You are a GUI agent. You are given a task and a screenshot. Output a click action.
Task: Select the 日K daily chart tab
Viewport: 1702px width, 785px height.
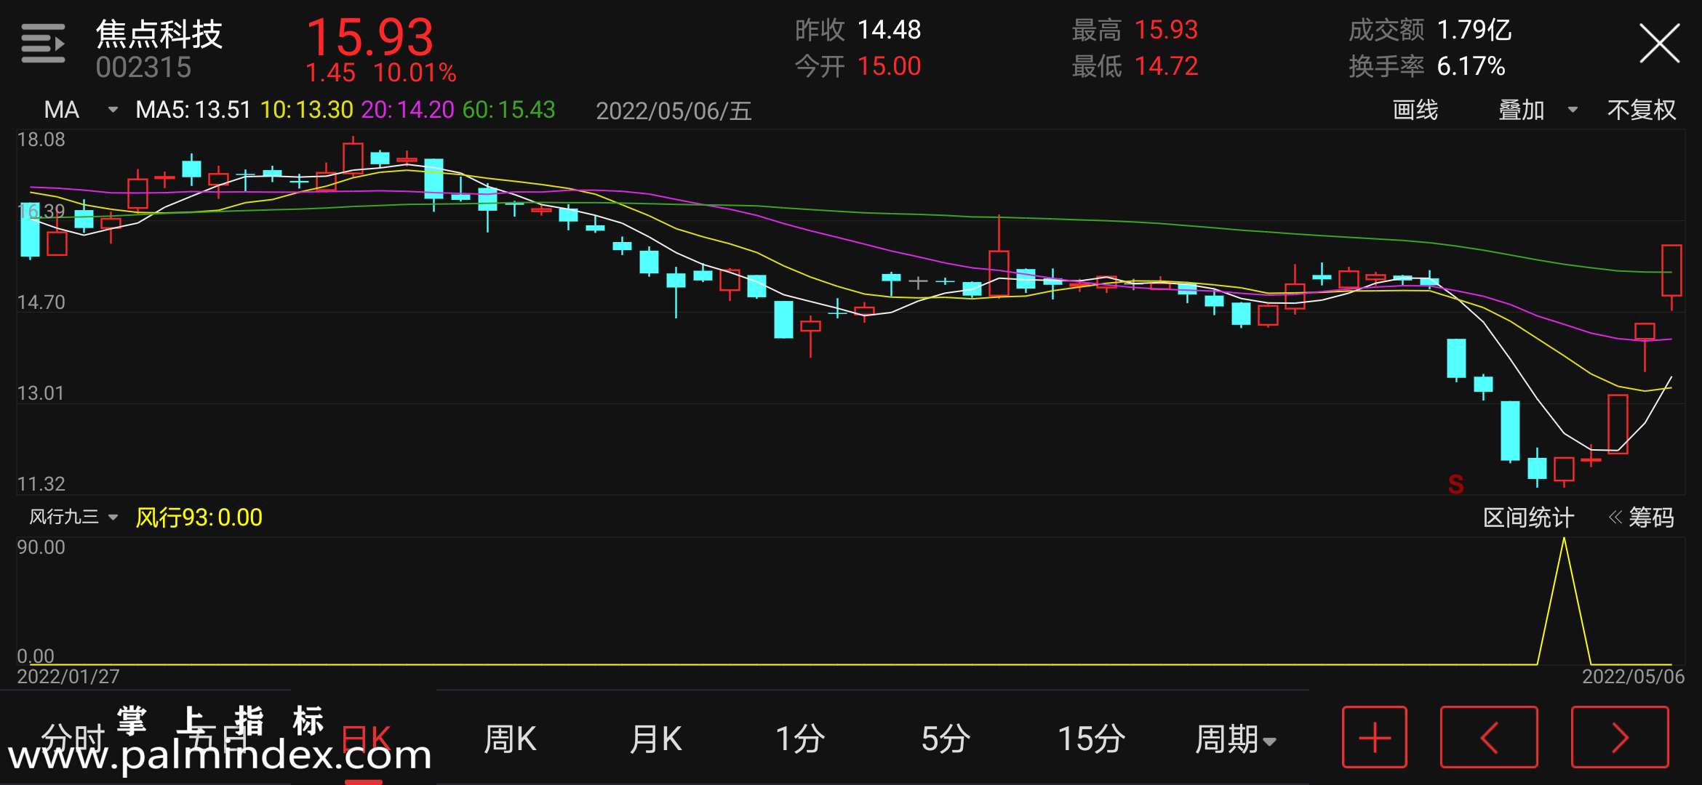(x=365, y=738)
